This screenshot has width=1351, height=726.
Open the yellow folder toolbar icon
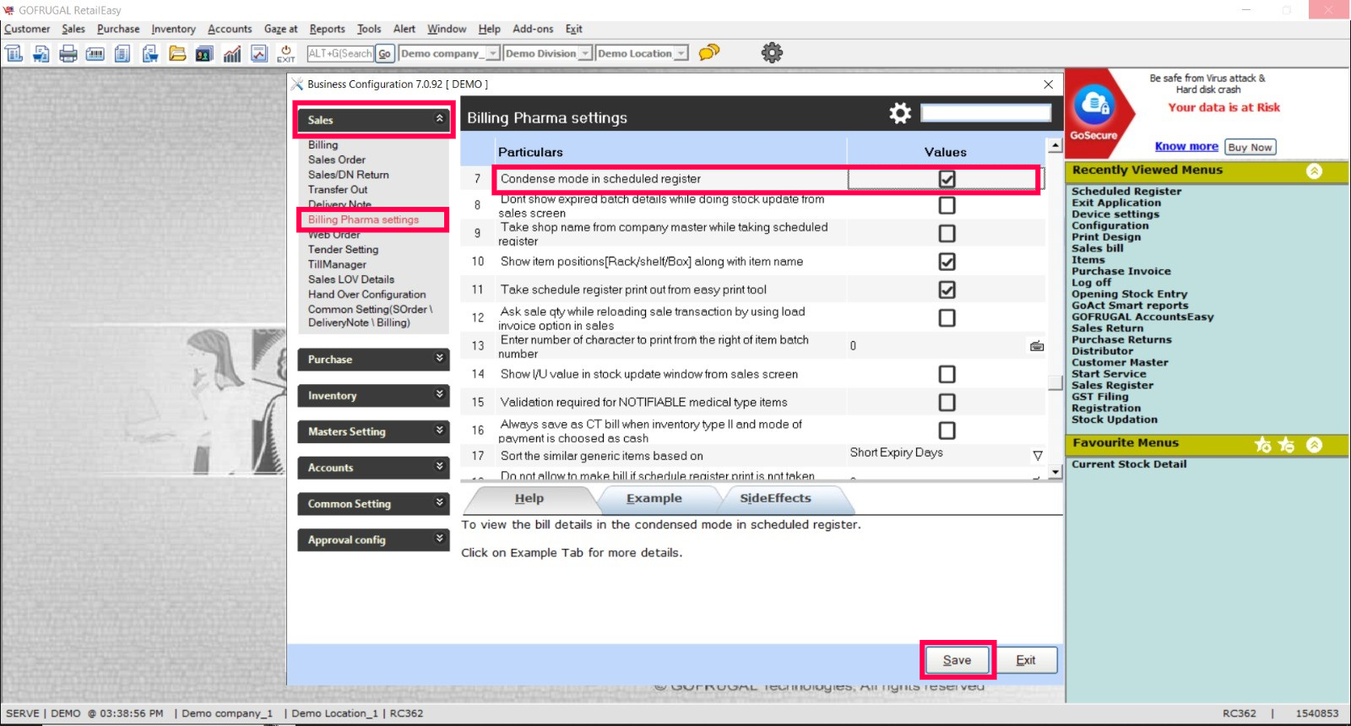pos(177,54)
